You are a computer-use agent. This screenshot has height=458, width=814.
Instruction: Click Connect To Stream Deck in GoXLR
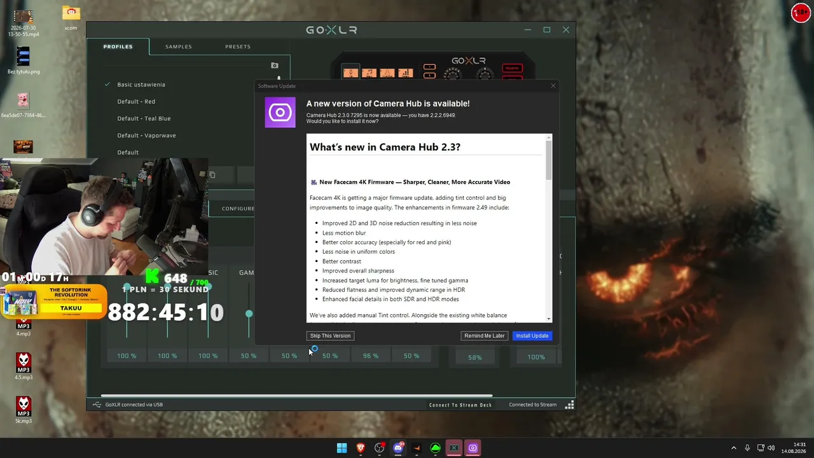point(460,405)
